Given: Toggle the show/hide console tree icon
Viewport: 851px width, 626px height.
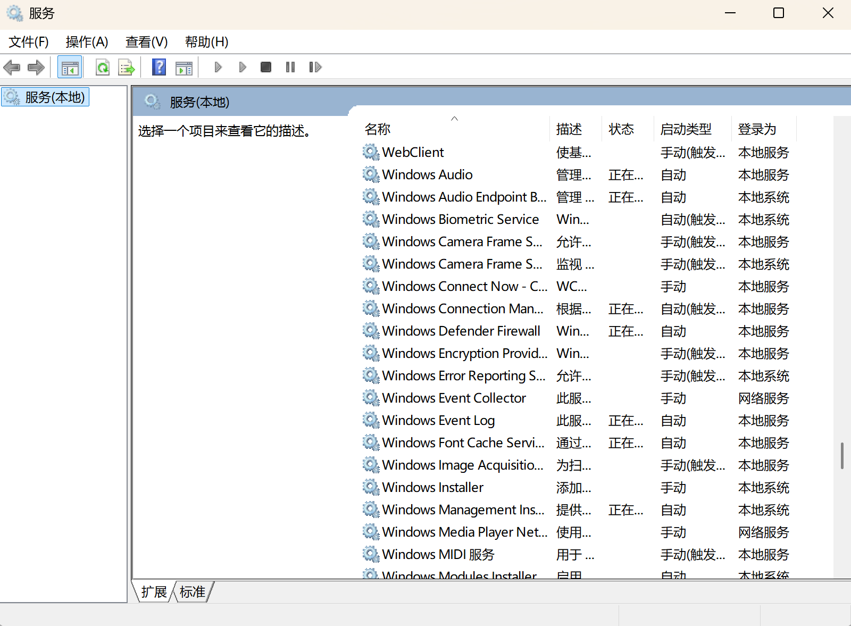Looking at the screenshot, I should (x=70, y=68).
